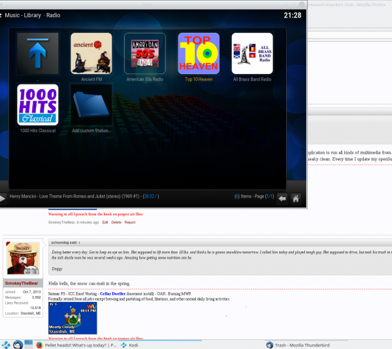This screenshot has height=349, width=392.
Task: Open the KDE application launcher menu
Action: pos(6,344)
